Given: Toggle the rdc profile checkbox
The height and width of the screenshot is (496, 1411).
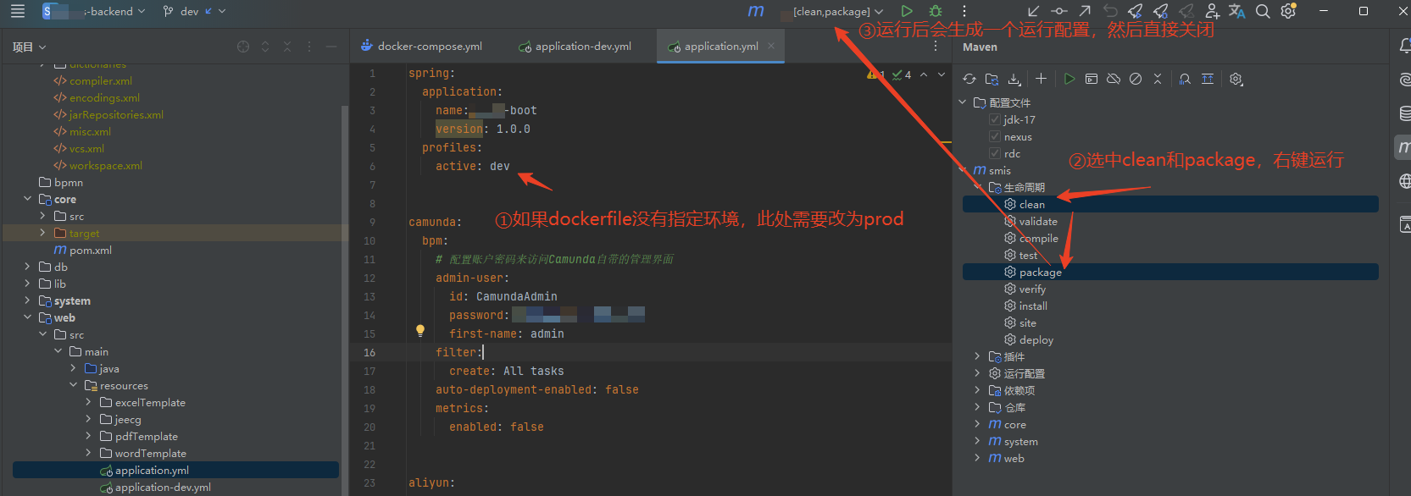Looking at the screenshot, I should tap(995, 154).
